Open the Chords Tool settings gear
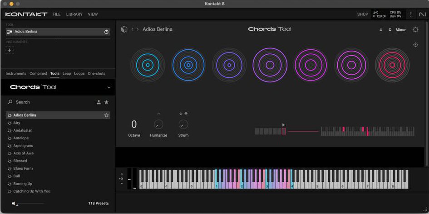 tap(415, 29)
